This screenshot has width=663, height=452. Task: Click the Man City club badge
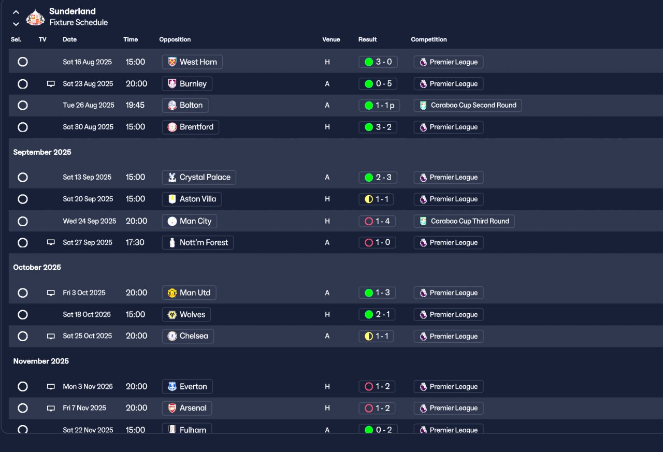click(x=172, y=221)
